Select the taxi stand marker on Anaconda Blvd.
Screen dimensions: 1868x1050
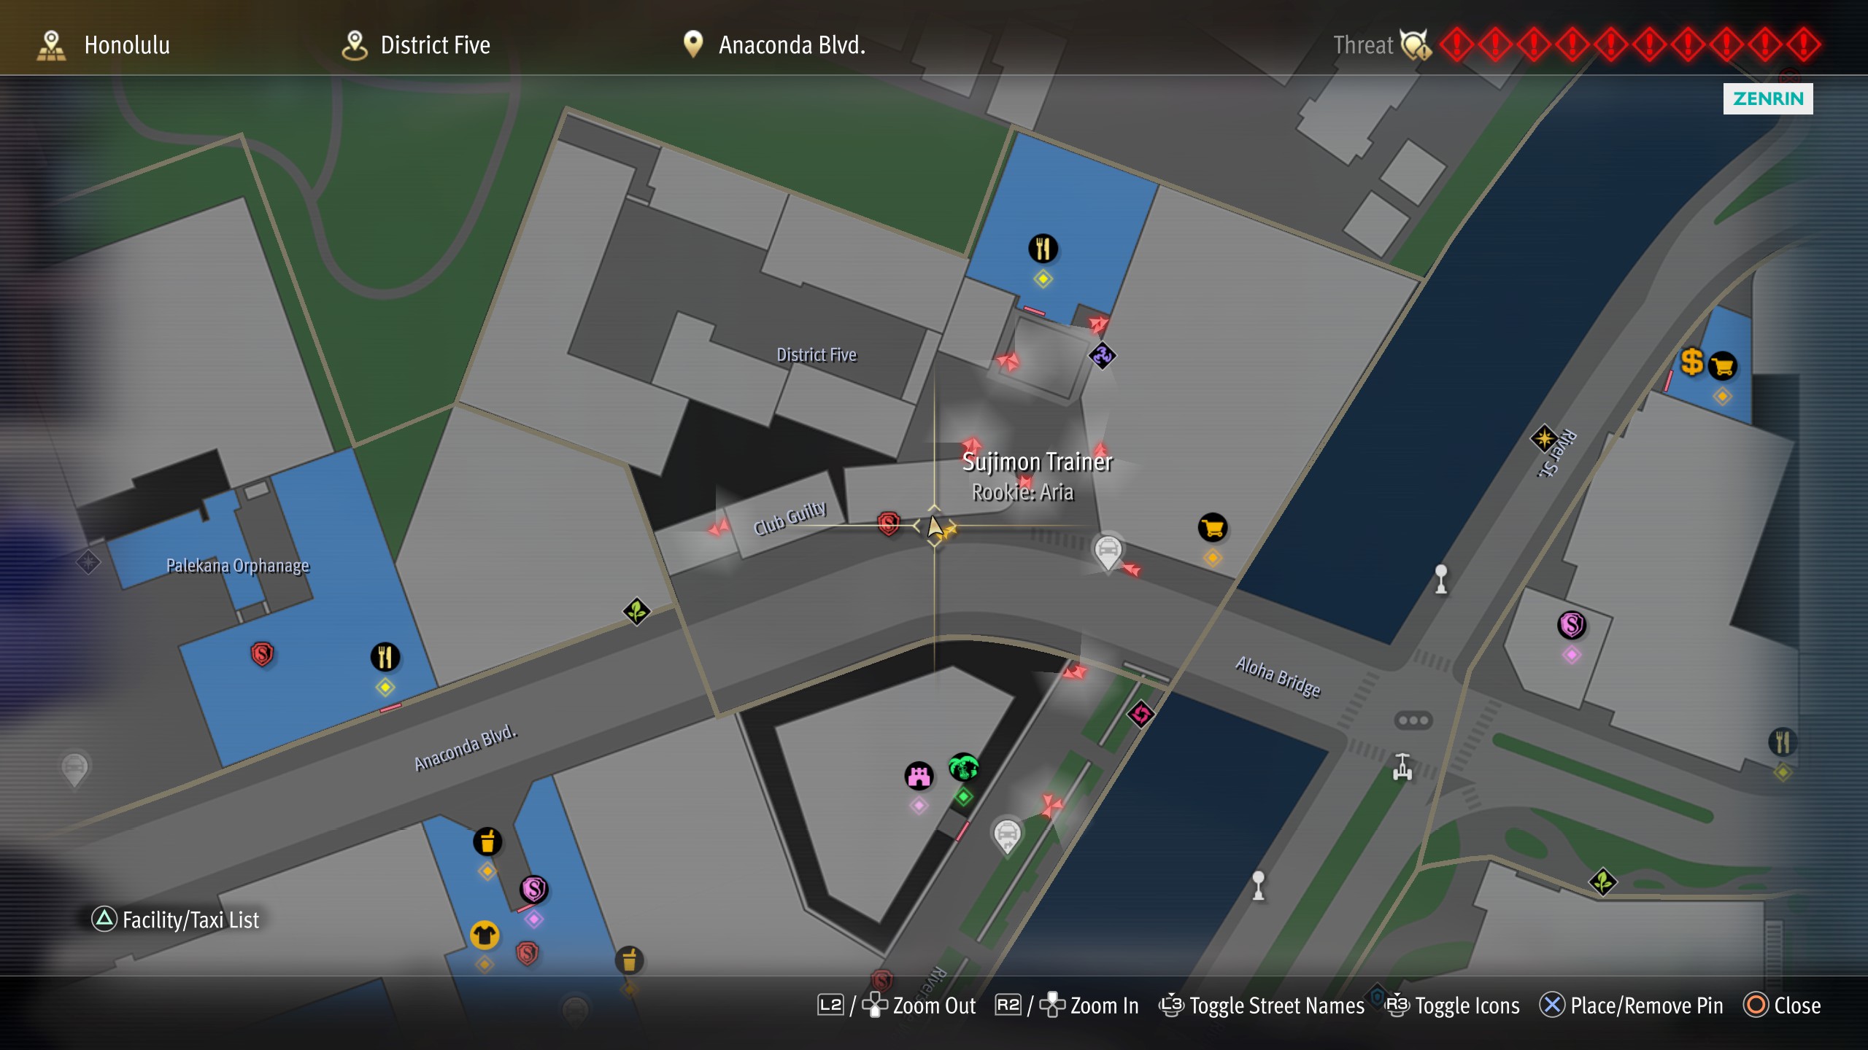coord(1108,551)
